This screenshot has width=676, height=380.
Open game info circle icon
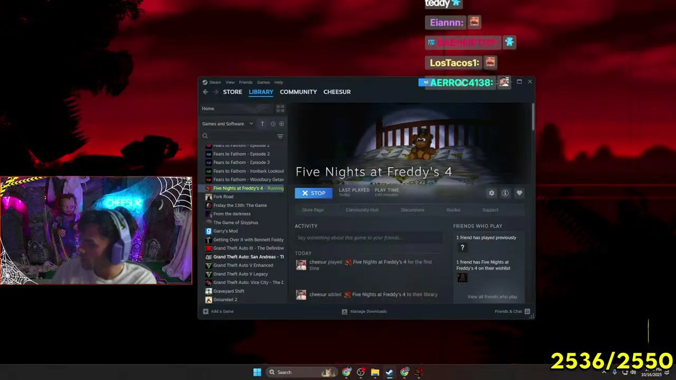point(505,193)
